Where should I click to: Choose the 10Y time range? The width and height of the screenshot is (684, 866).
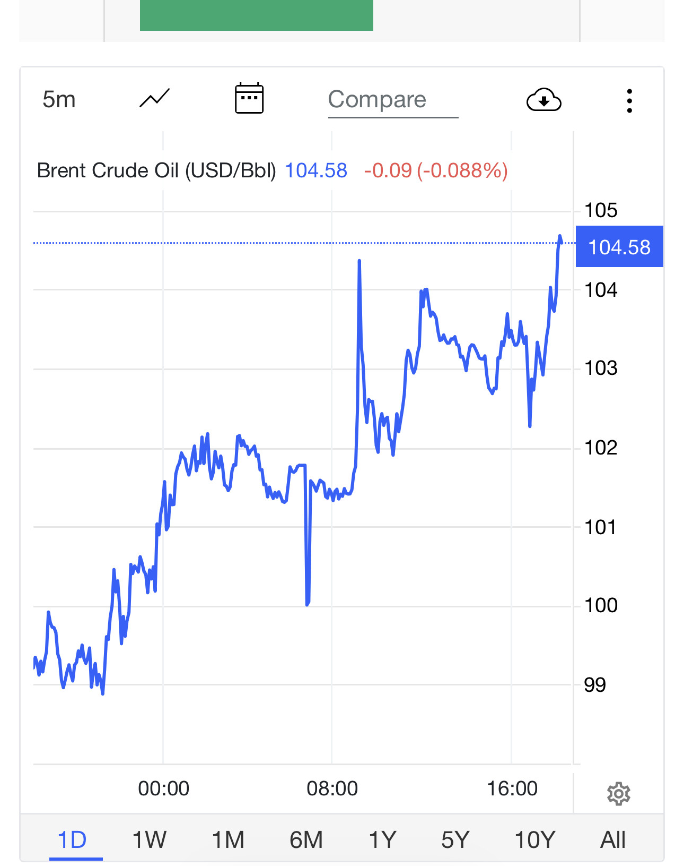534,840
